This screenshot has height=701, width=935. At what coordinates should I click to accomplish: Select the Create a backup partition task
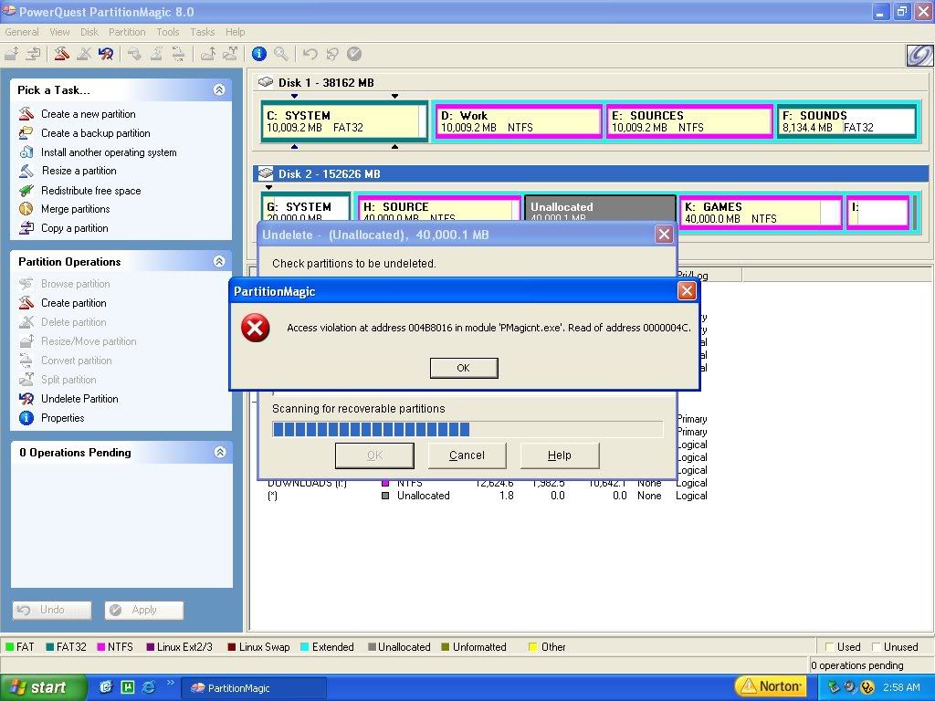click(95, 133)
